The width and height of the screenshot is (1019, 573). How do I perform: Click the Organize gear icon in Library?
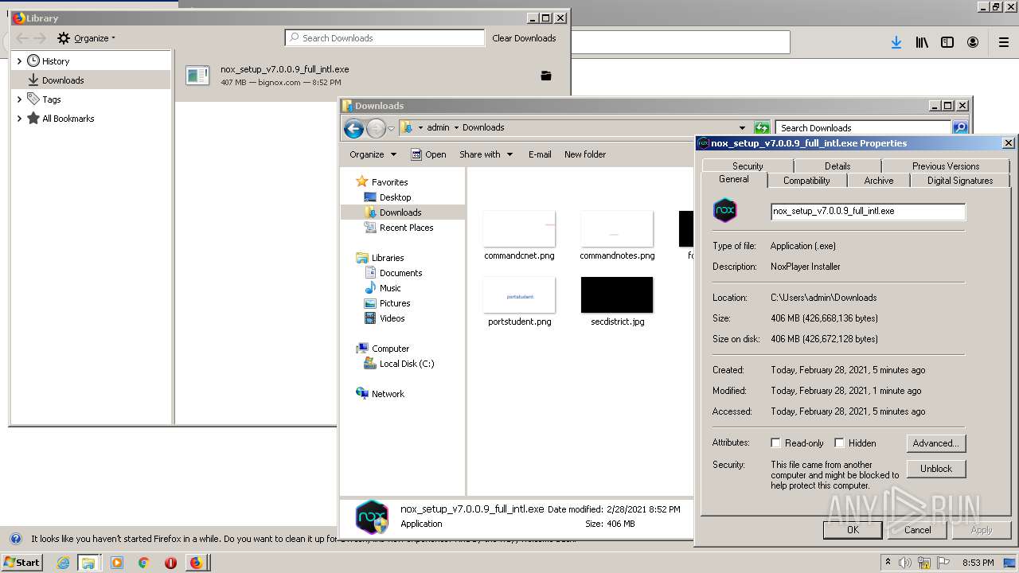point(64,38)
